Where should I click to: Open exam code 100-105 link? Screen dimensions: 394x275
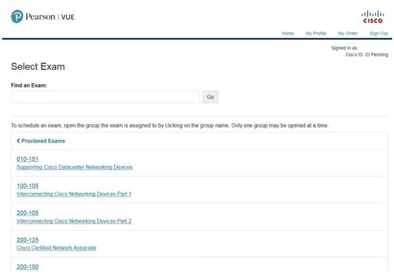pos(28,186)
